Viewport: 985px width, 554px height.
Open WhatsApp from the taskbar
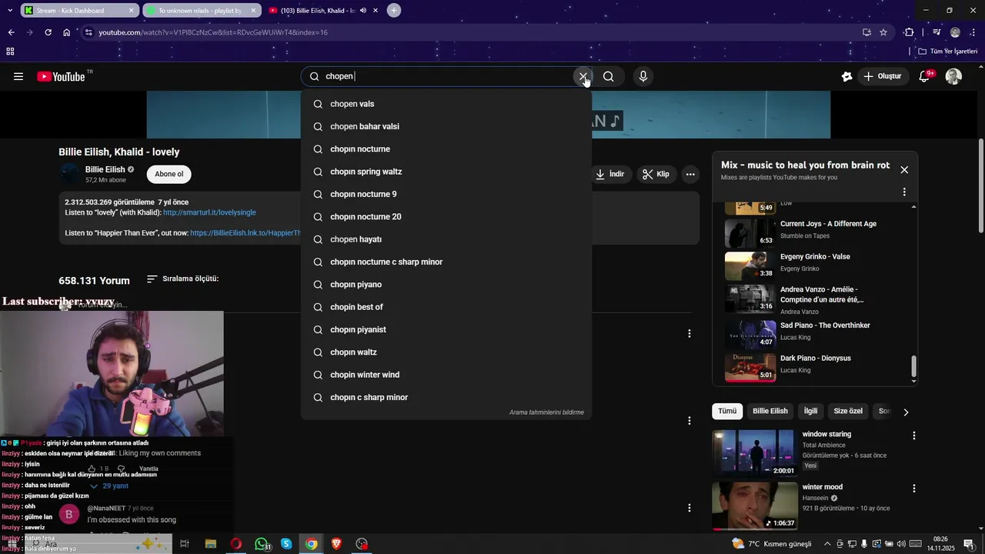pyautogui.click(x=262, y=544)
